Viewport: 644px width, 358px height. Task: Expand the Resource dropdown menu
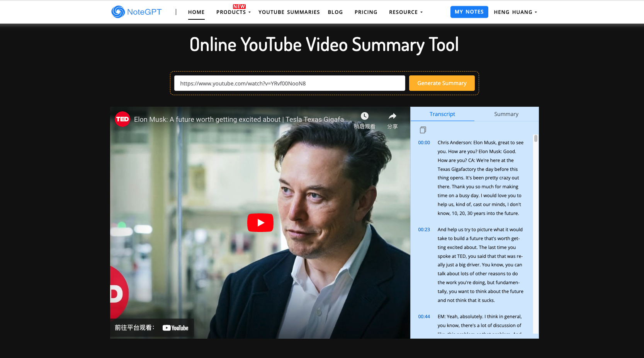[x=406, y=12]
